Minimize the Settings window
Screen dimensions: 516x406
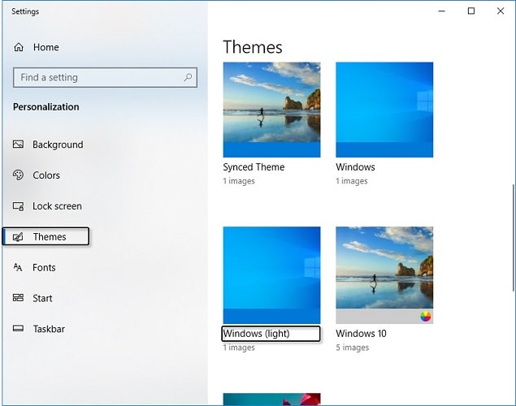(x=441, y=11)
